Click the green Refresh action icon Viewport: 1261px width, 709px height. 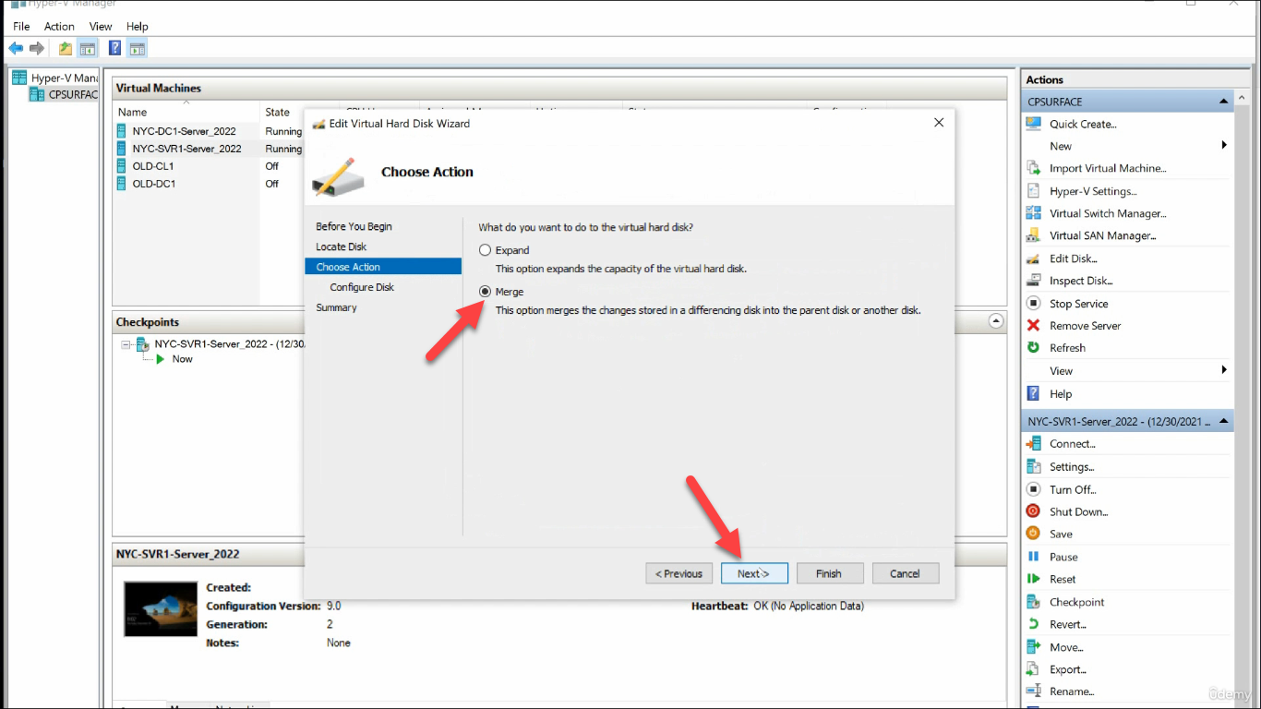point(1034,348)
